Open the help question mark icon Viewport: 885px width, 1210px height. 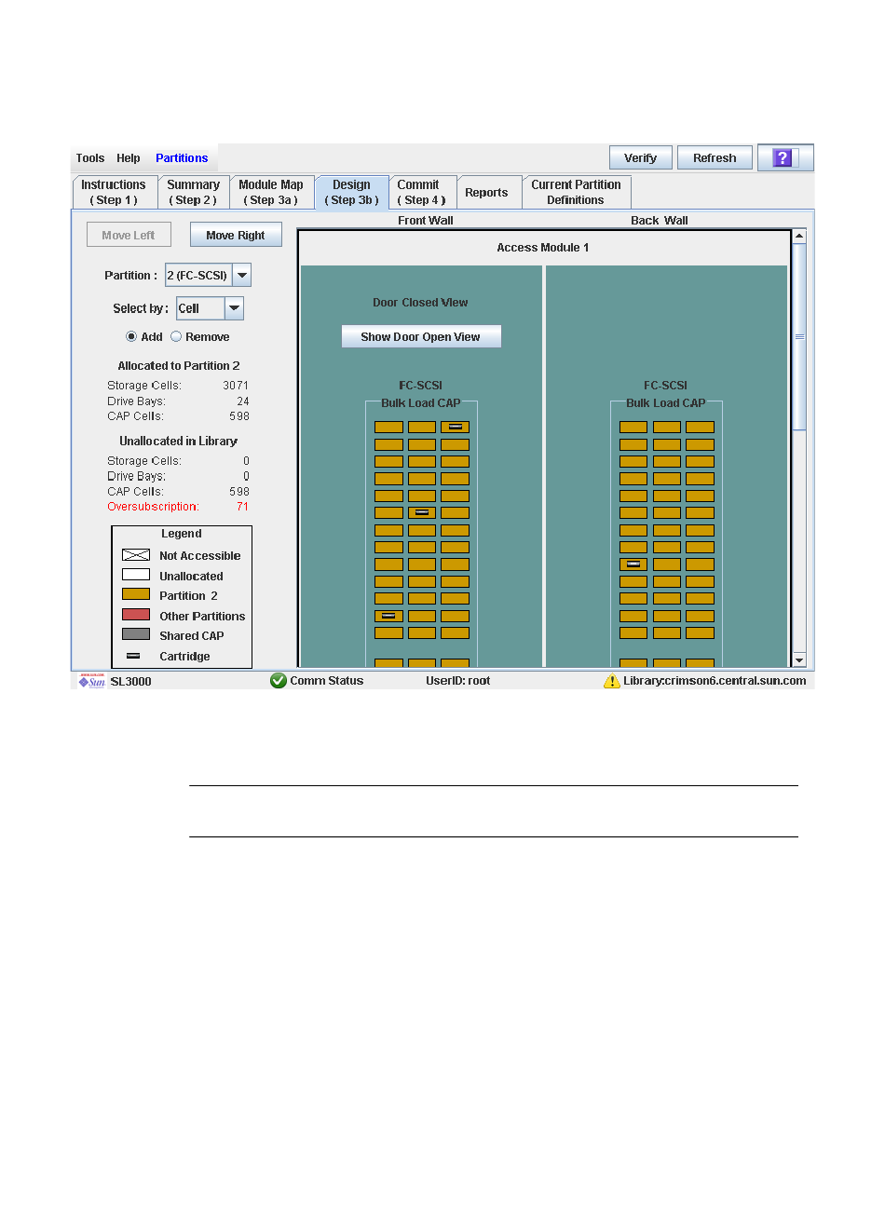(x=785, y=158)
